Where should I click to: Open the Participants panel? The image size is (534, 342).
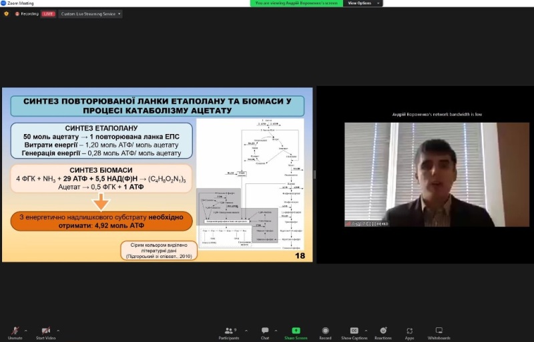tap(229, 333)
